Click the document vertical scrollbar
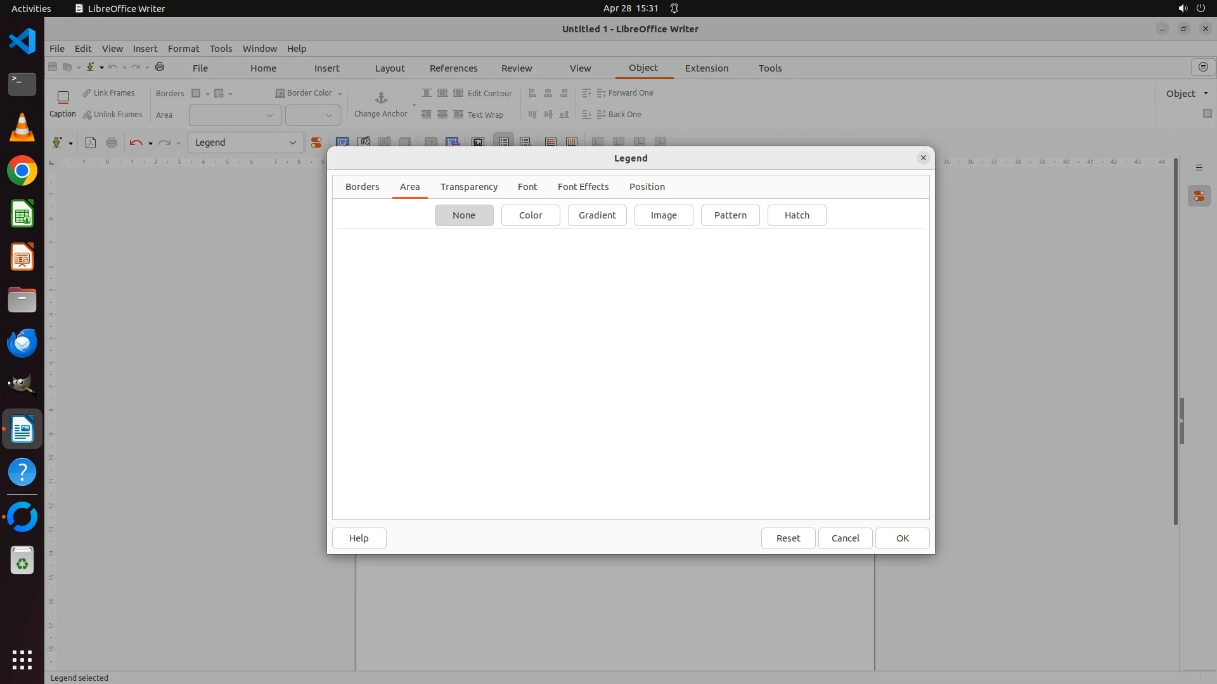This screenshot has width=1217, height=684. coord(1175,342)
